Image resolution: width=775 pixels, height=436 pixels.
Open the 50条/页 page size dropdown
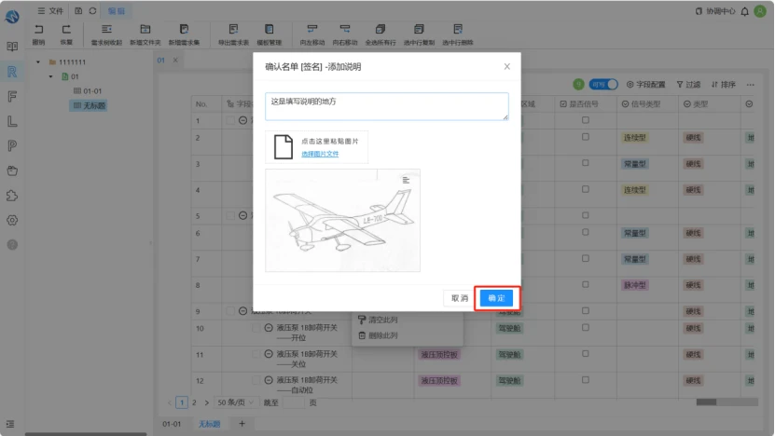click(x=236, y=402)
